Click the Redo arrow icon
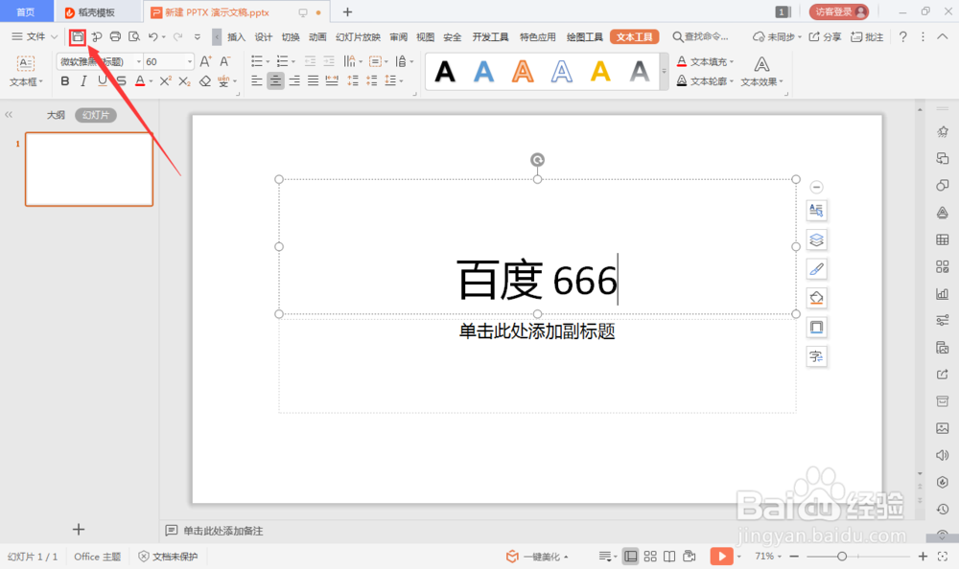 point(178,36)
